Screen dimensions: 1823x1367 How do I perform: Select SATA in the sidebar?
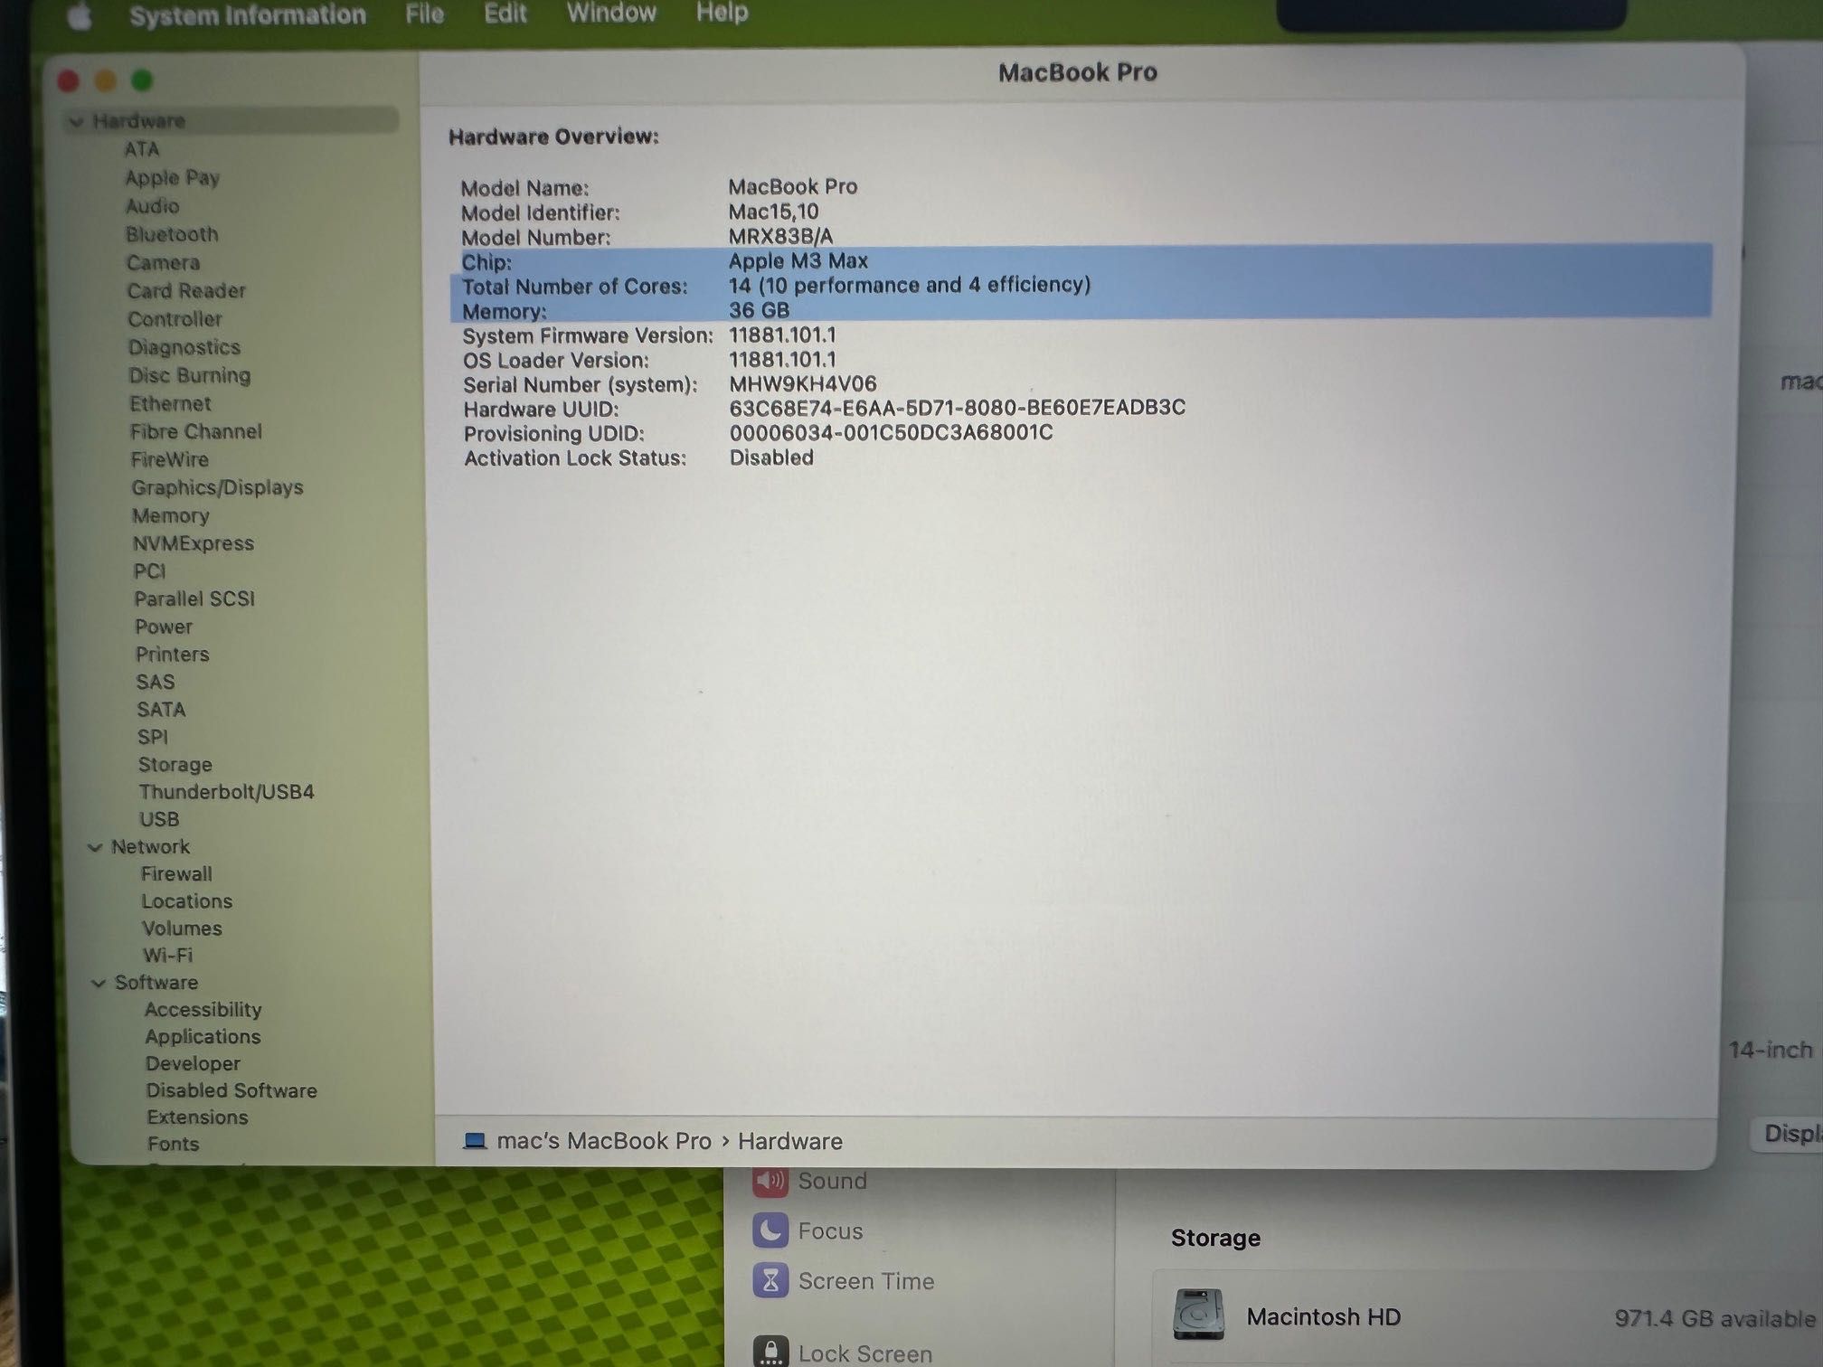tap(161, 710)
